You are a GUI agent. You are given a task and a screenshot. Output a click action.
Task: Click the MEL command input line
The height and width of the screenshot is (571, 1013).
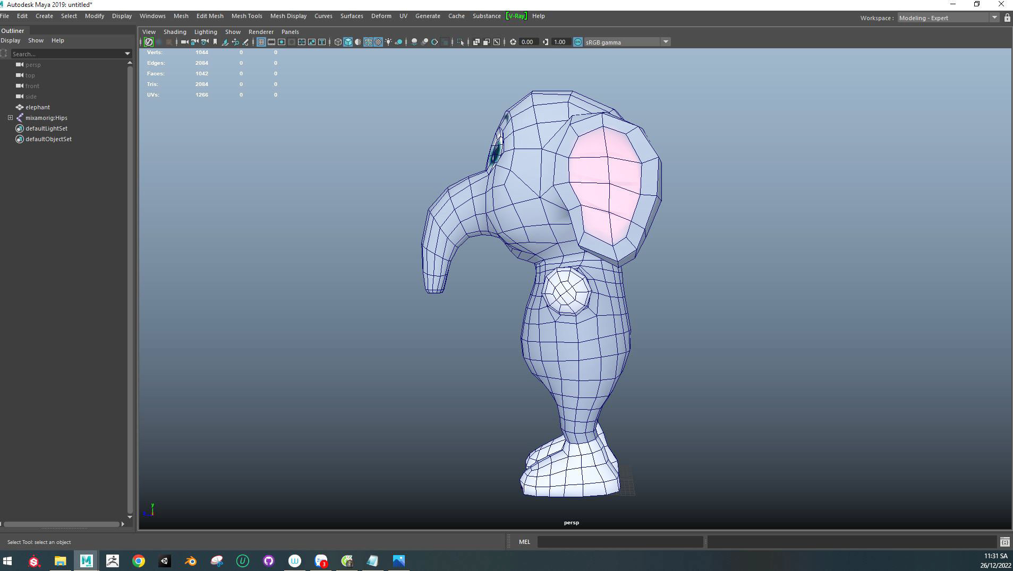[x=620, y=542]
